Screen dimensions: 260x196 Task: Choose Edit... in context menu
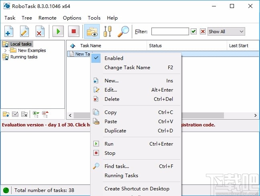point(136,90)
